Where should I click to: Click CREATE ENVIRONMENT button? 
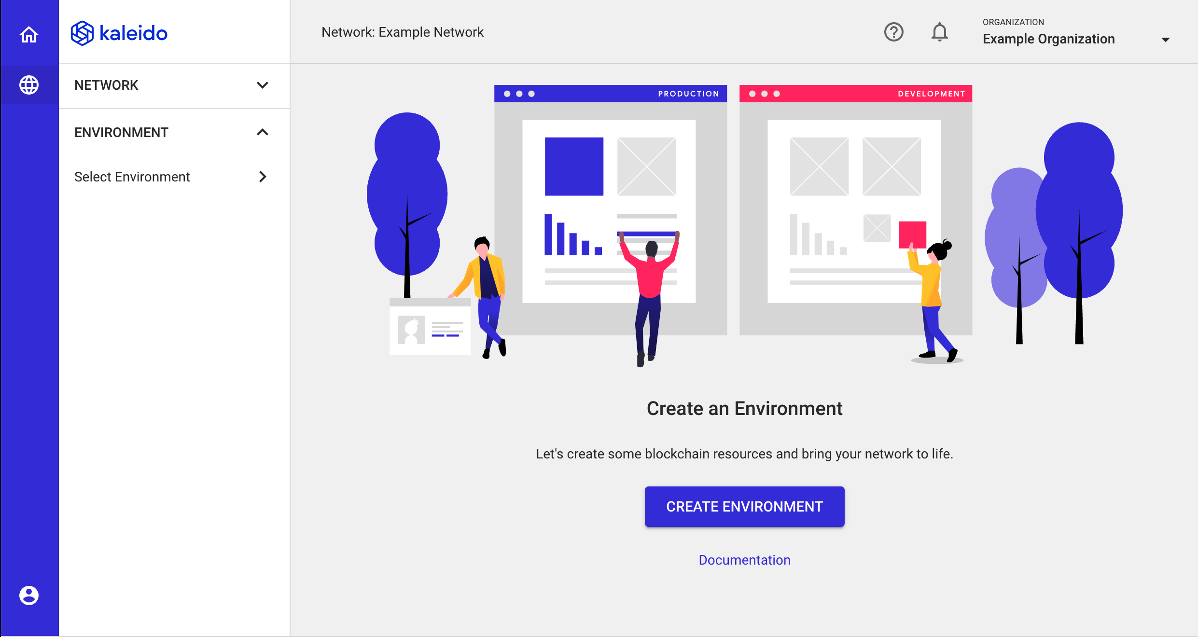click(x=744, y=506)
